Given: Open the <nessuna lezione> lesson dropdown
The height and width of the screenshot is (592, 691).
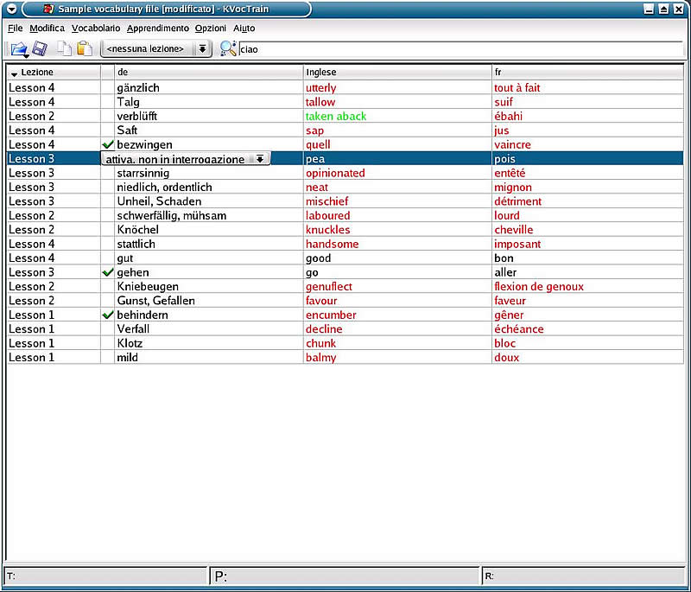Looking at the screenshot, I should (x=156, y=48).
